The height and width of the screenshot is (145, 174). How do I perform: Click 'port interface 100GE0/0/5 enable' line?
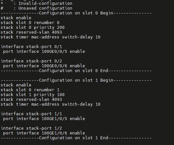coord(44,52)
